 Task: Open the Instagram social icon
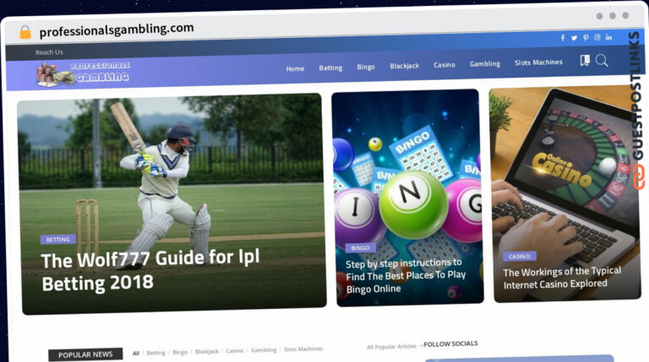(x=597, y=37)
